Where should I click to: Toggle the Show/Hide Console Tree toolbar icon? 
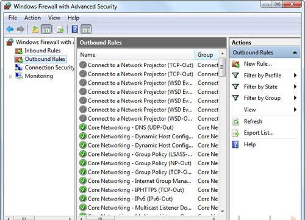pyautogui.click(x=46, y=29)
